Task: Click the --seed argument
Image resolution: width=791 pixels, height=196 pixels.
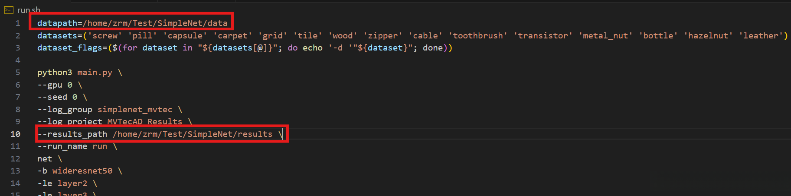Action: [x=52, y=97]
